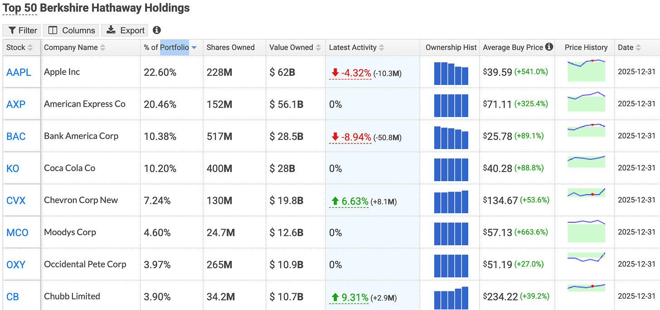The height and width of the screenshot is (310, 660).
Task: Select the $71.11 average buy price
Action: pos(498,104)
